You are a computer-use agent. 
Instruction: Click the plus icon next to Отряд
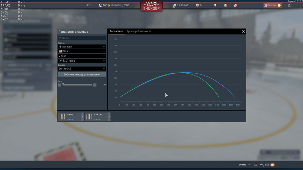click(249, 165)
